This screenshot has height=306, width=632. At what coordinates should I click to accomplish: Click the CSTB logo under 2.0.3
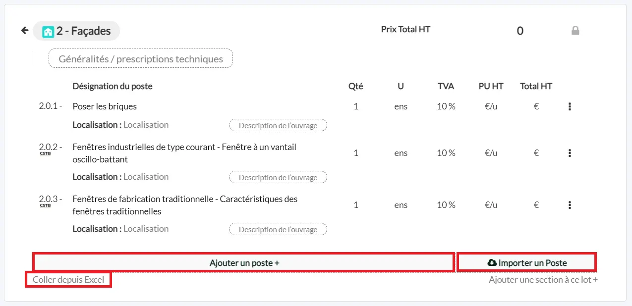45,205
